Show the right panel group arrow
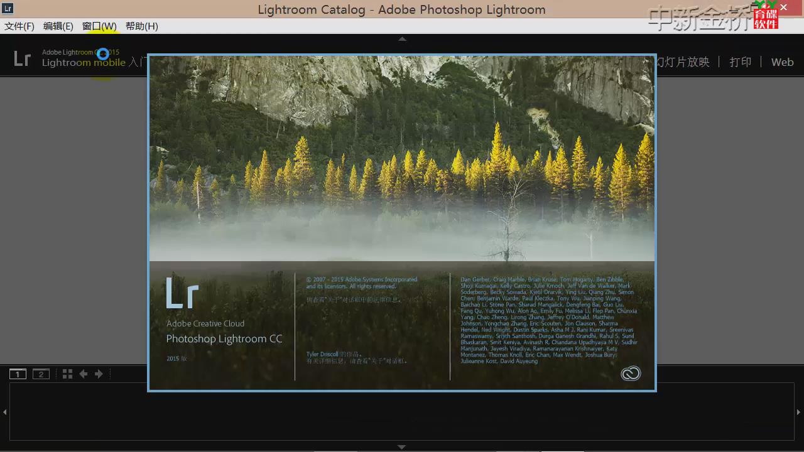This screenshot has width=804, height=452. (799, 412)
